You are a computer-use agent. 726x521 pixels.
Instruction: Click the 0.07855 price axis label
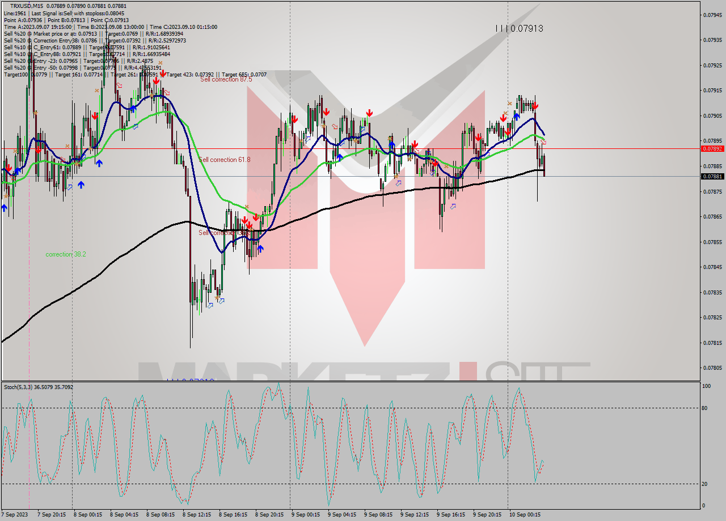click(x=713, y=242)
